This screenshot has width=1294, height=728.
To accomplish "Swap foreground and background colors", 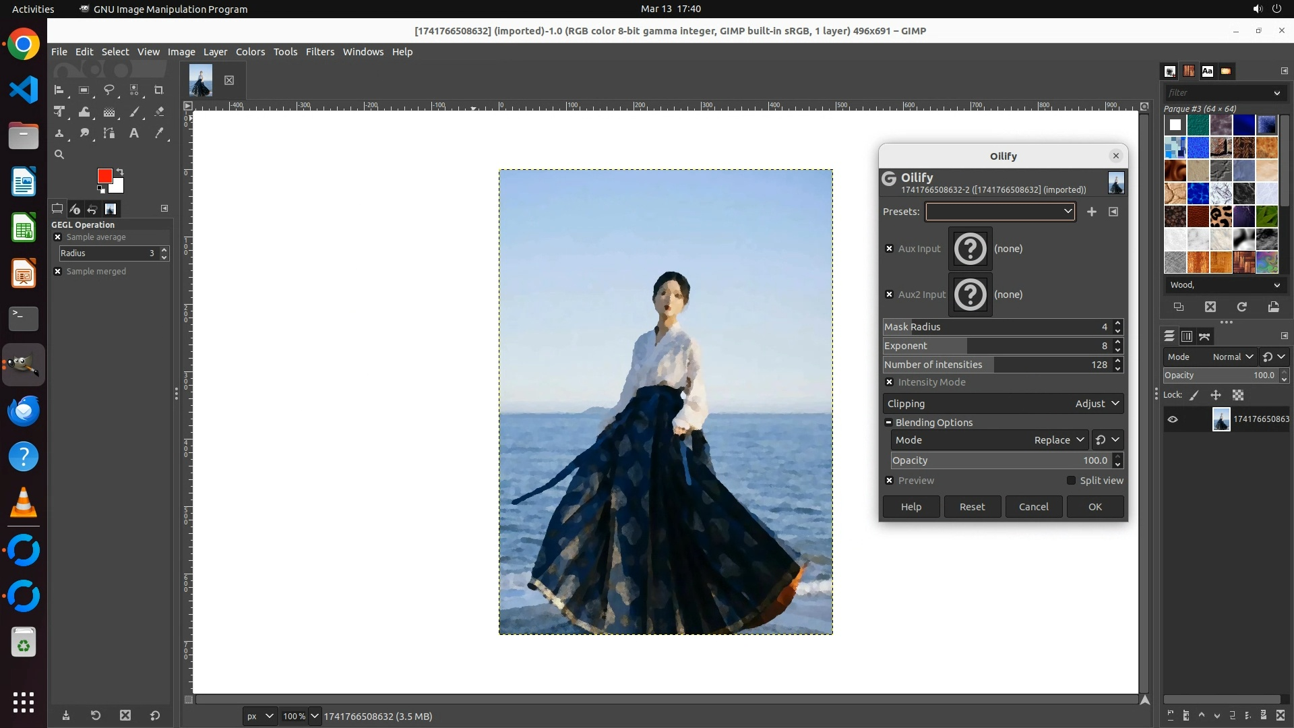I will (120, 172).
